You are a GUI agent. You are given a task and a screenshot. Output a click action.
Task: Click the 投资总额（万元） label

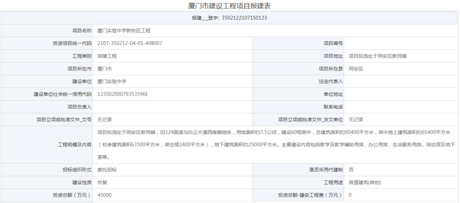coord(72,195)
